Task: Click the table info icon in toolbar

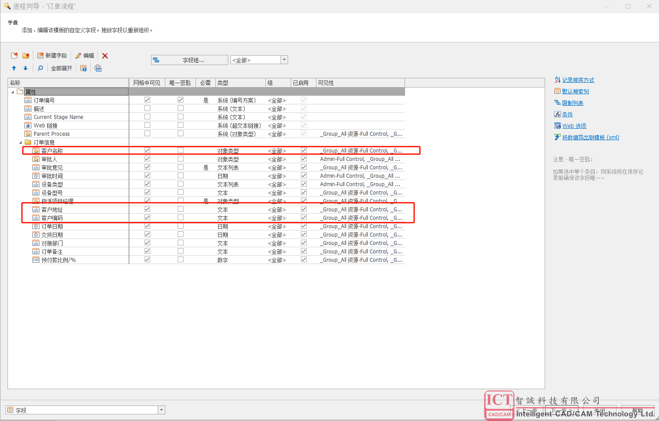Action: (83, 68)
